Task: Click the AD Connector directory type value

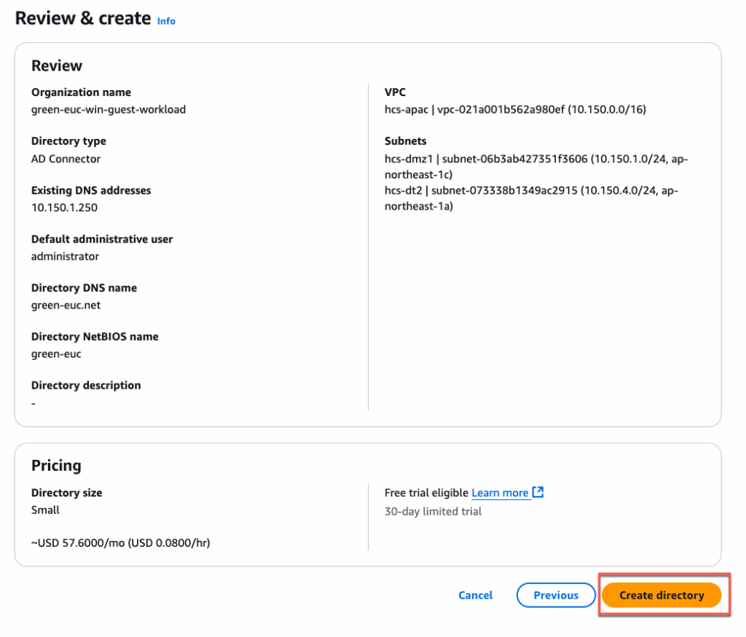Action: click(66, 159)
